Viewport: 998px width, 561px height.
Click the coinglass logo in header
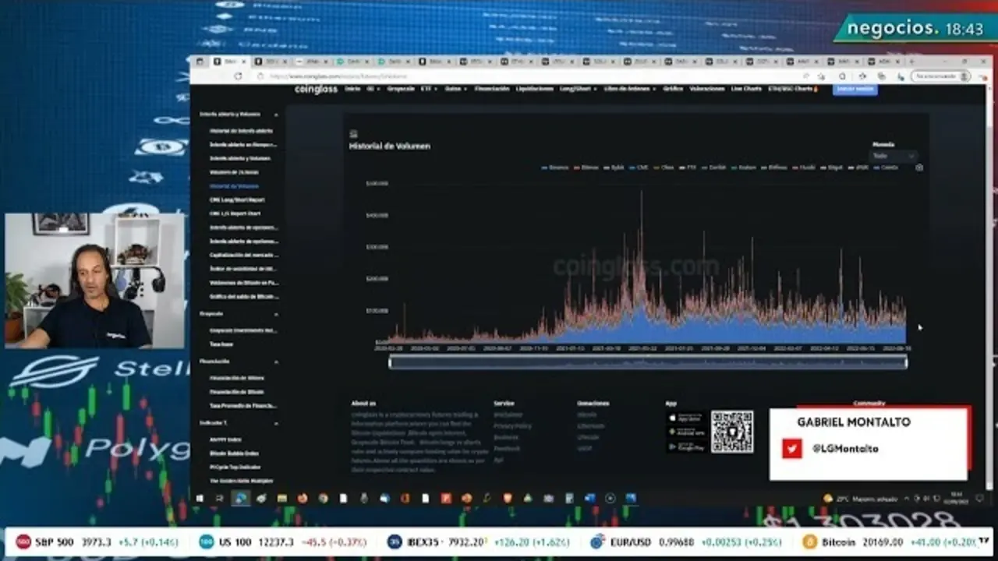316,89
